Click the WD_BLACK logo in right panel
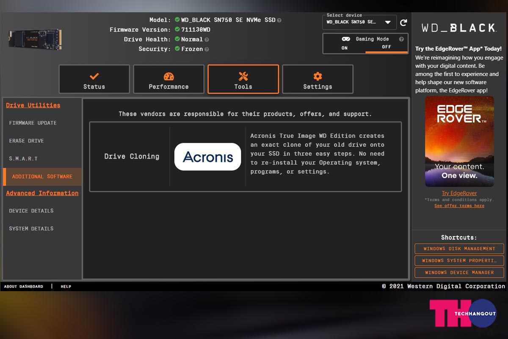This screenshot has width=508, height=339. coord(459,28)
